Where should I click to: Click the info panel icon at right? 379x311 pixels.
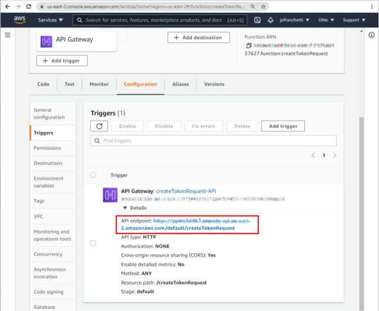[371, 35]
